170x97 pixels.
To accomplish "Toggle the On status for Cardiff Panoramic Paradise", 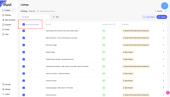I will point(104,59).
